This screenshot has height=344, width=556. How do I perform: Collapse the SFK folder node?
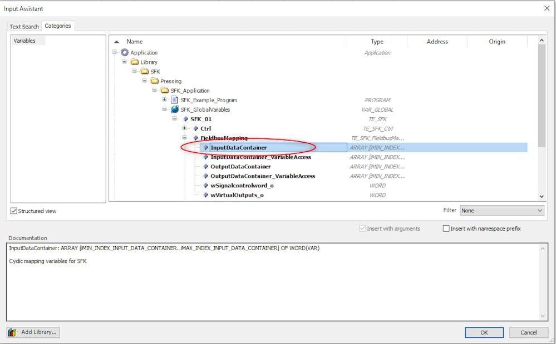click(134, 71)
